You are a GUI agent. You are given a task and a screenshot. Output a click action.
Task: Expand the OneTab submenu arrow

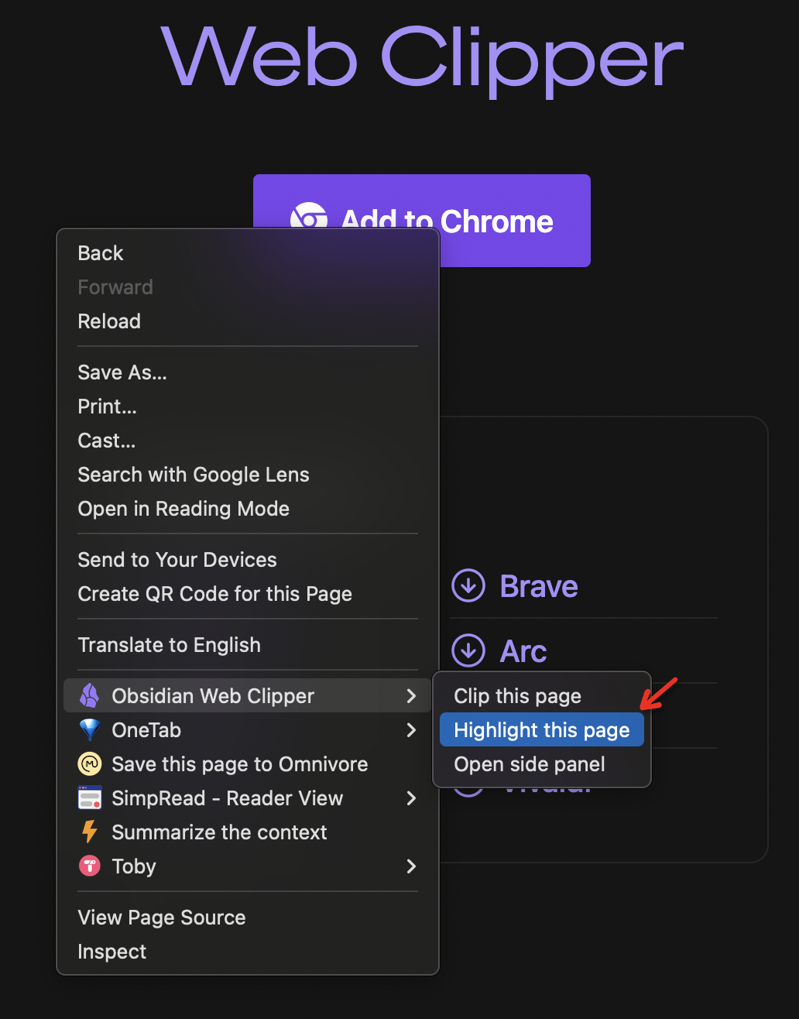point(411,730)
